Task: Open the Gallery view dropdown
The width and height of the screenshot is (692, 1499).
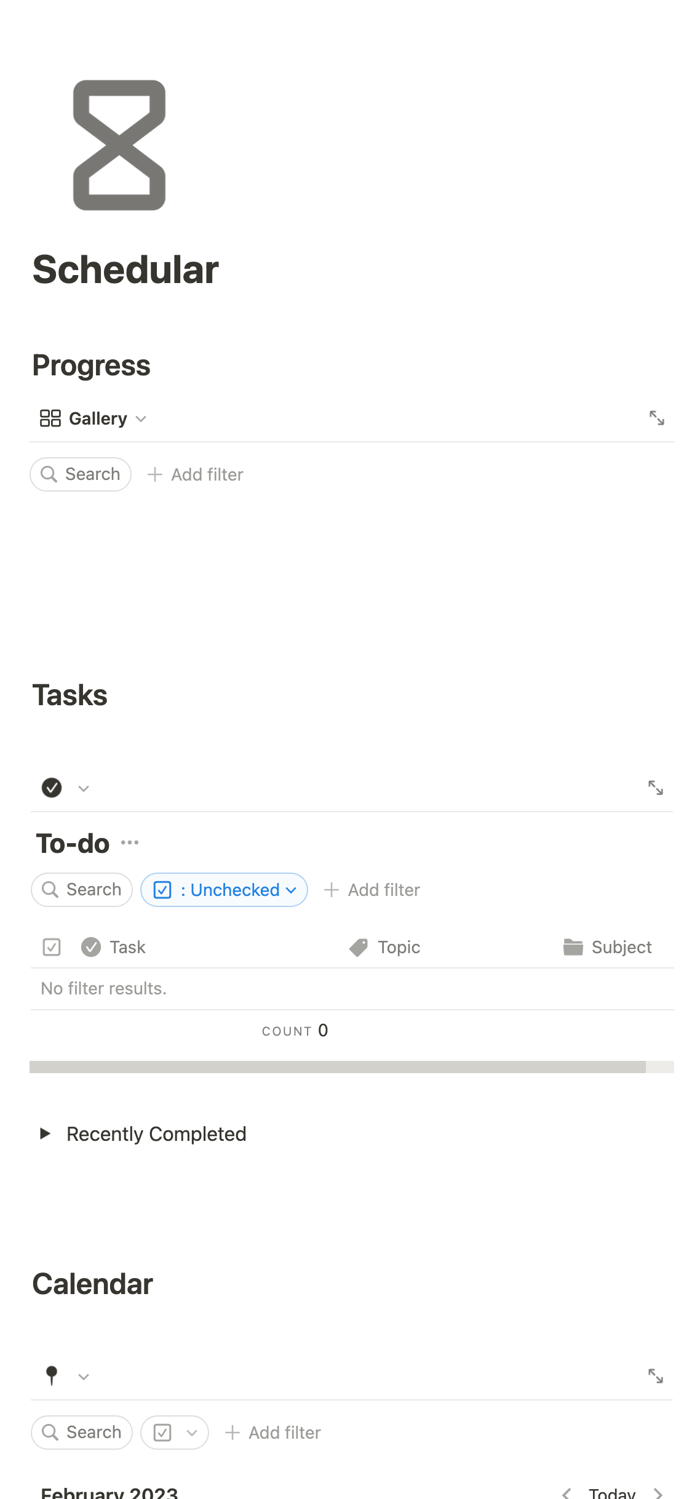Action: tap(93, 419)
